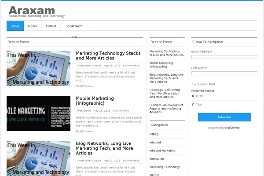Open the HTML5 category

point(154,134)
